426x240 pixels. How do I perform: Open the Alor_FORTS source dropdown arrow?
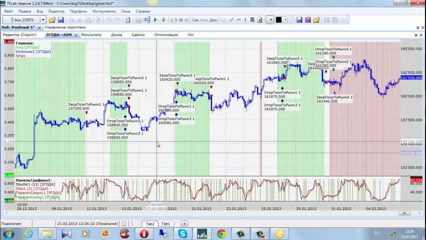(x=43, y=20)
